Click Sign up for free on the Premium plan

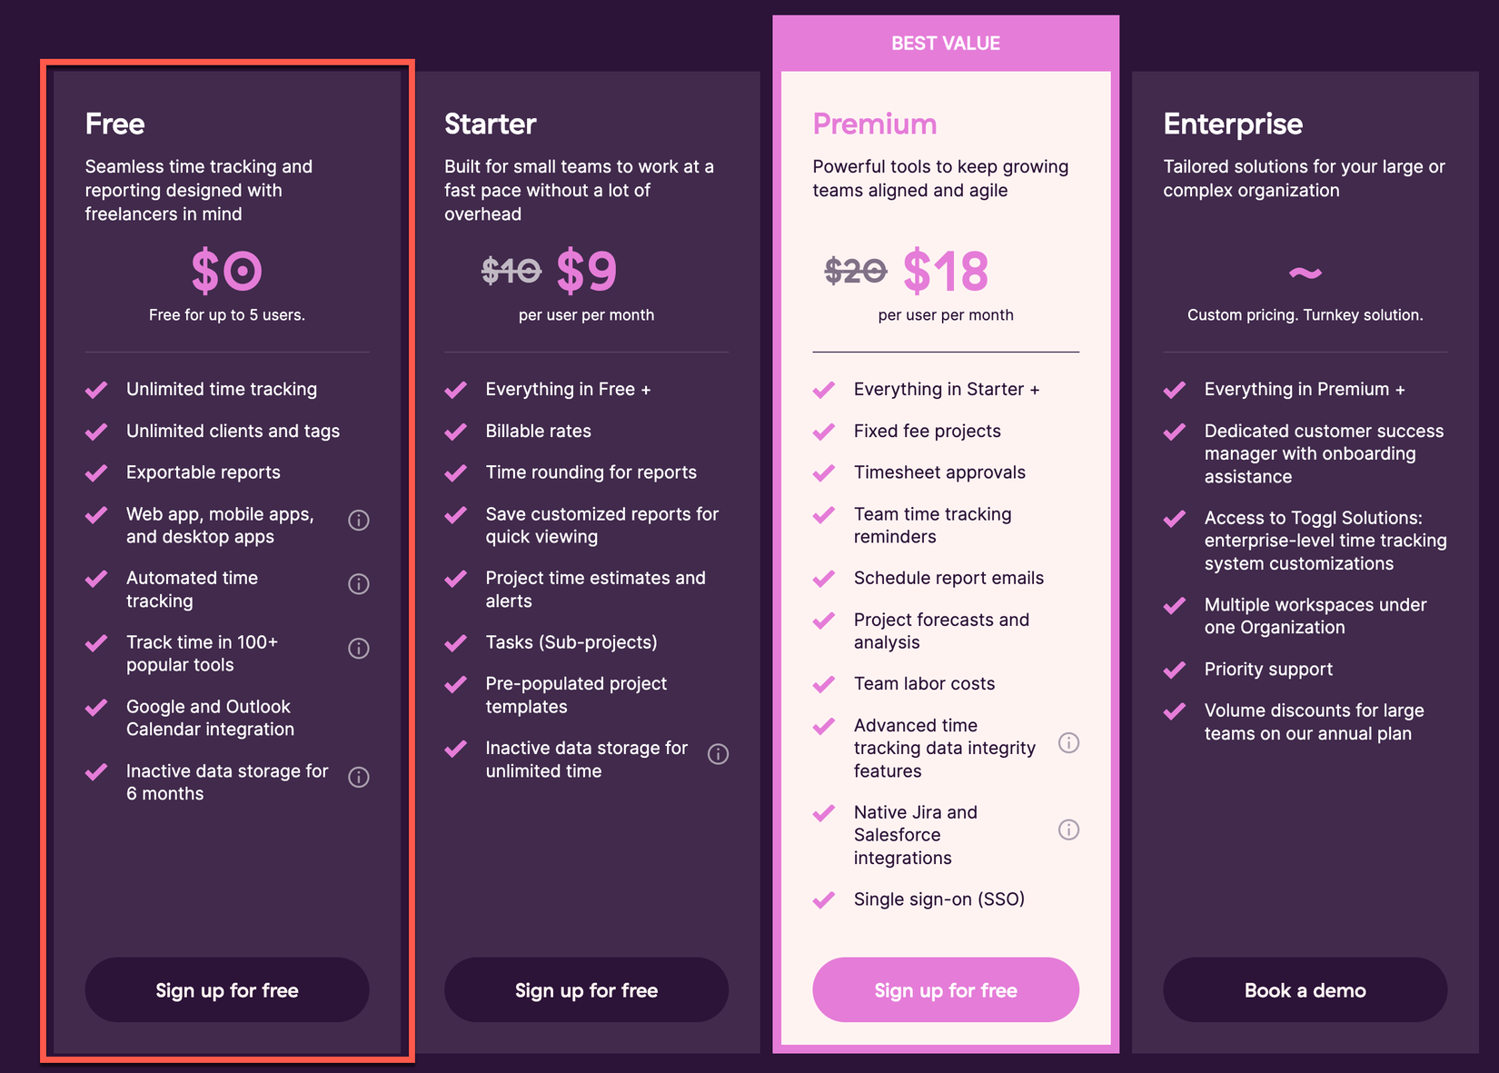tap(946, 990)
